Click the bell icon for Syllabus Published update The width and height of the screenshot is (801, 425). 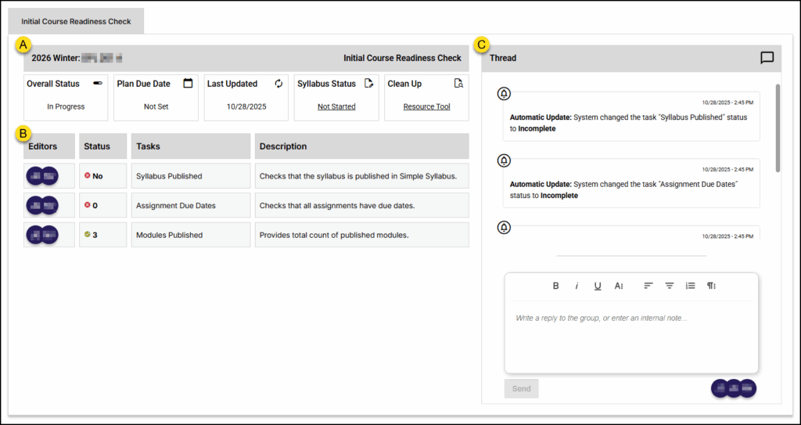[x=505, y=94]
